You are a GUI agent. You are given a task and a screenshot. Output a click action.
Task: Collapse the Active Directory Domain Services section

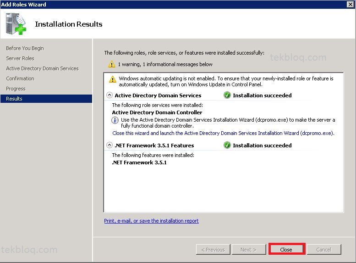click(110, 95)
